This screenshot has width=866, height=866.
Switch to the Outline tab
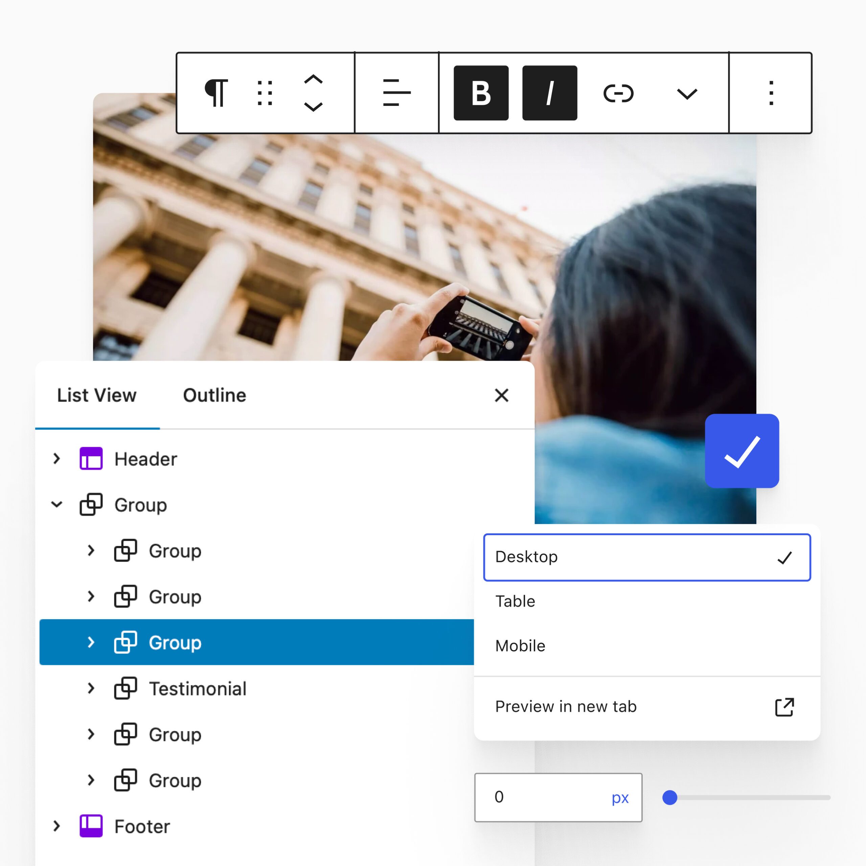tap(215, 395)
